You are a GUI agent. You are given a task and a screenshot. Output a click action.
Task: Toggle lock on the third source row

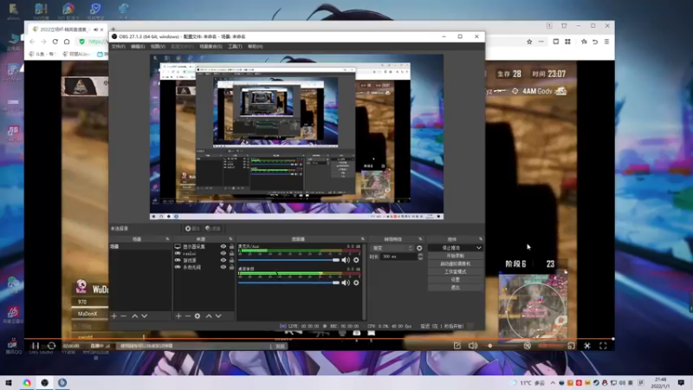[x=231, y=261]
